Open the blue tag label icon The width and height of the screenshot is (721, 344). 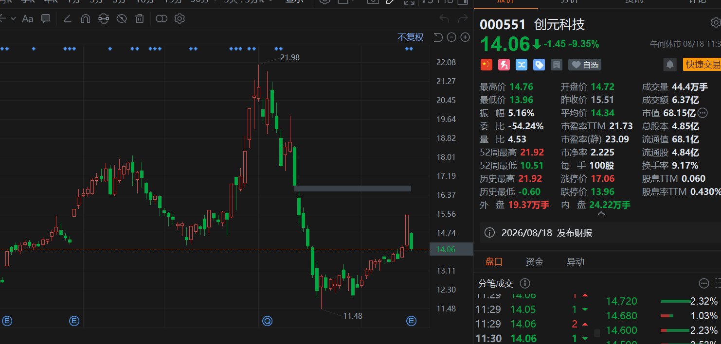click(x=539, y=64)
